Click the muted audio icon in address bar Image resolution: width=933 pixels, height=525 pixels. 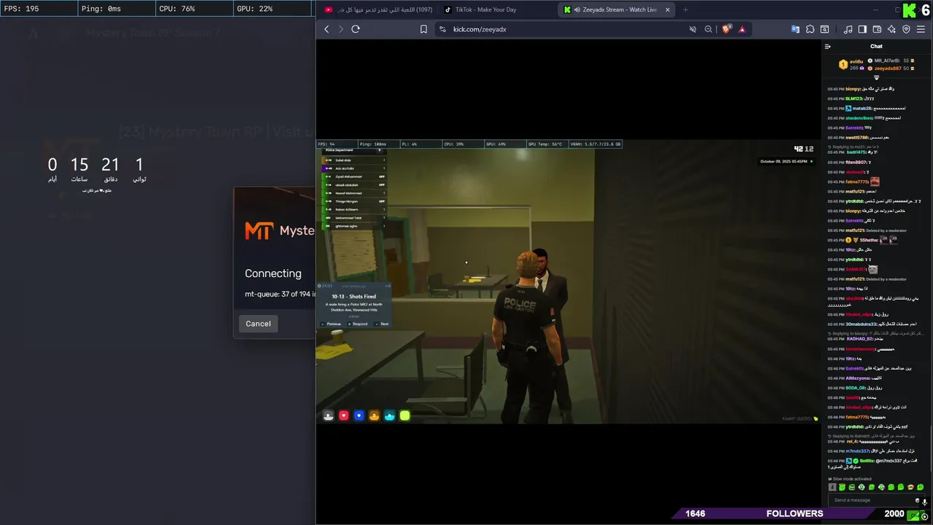pyautogui.click(x=693, y=29)
